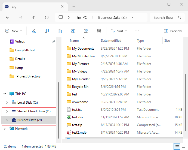Sort by the Name column header
Screen dimensions: 188x150
coord(74,41)
